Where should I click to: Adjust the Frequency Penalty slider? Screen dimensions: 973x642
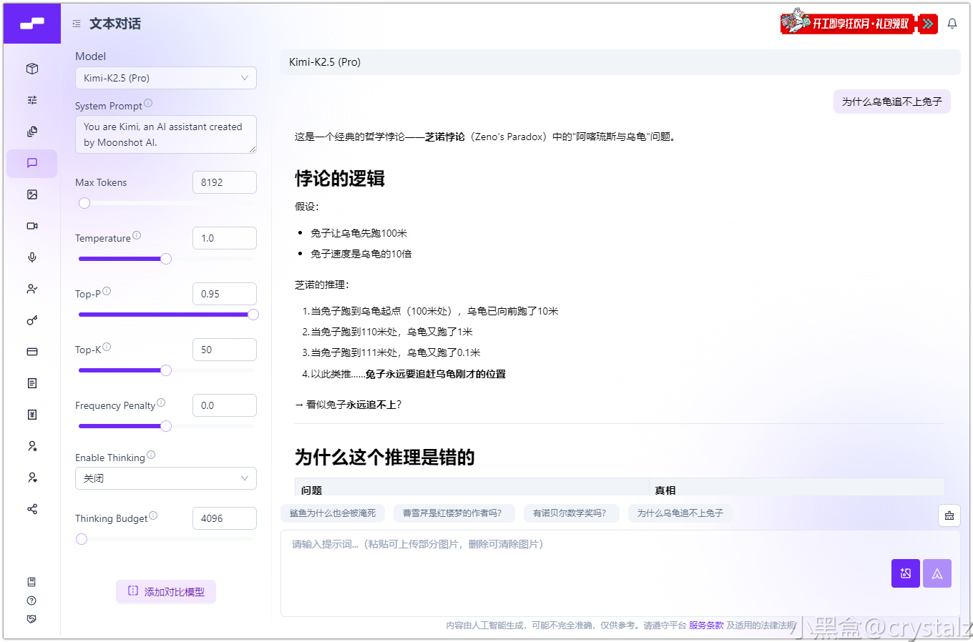pyautogui.click(x=166, y=426)
